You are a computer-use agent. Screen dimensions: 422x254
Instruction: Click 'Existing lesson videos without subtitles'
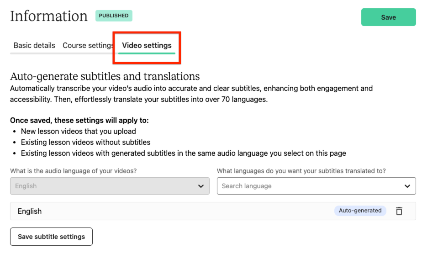point(85,142)
